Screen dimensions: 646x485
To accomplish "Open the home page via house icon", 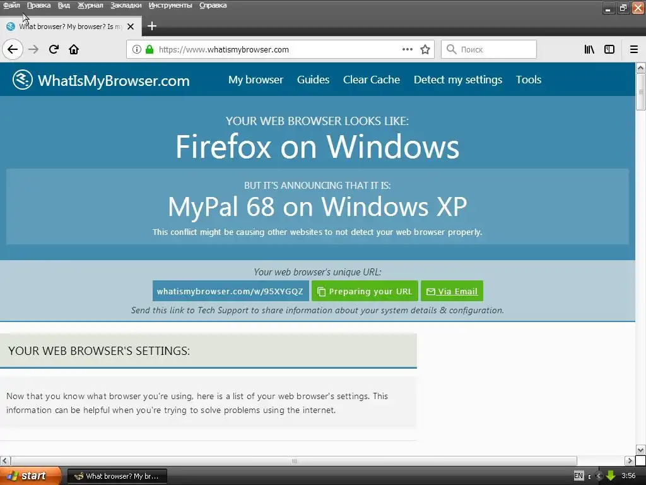I will [x=74, y=49].
